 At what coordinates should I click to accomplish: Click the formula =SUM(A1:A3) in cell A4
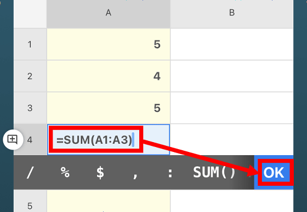coord(94,140)
